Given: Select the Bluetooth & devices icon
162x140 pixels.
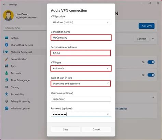Looking at the screenshot, I should 6,45.
